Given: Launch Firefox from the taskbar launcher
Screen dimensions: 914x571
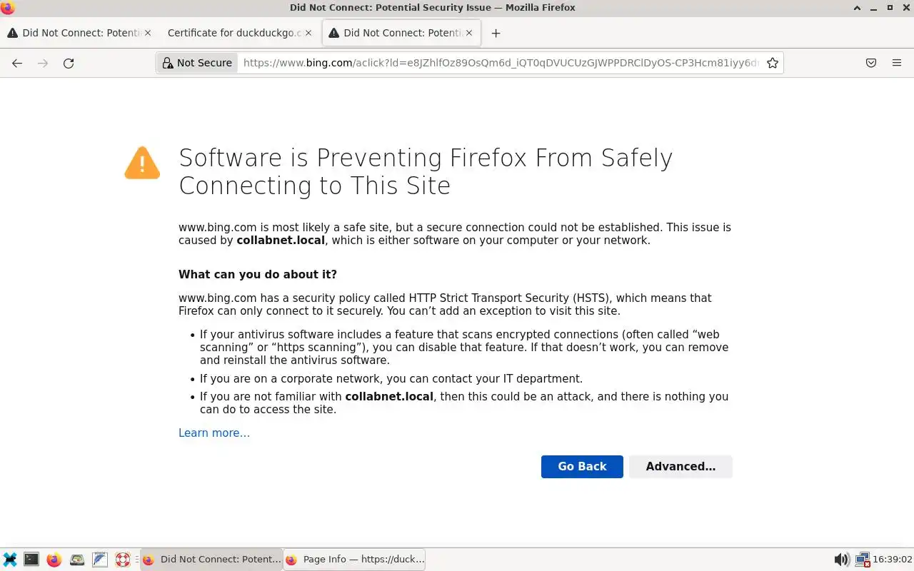Looking at the screenshot, I should (x=54, y=560).
